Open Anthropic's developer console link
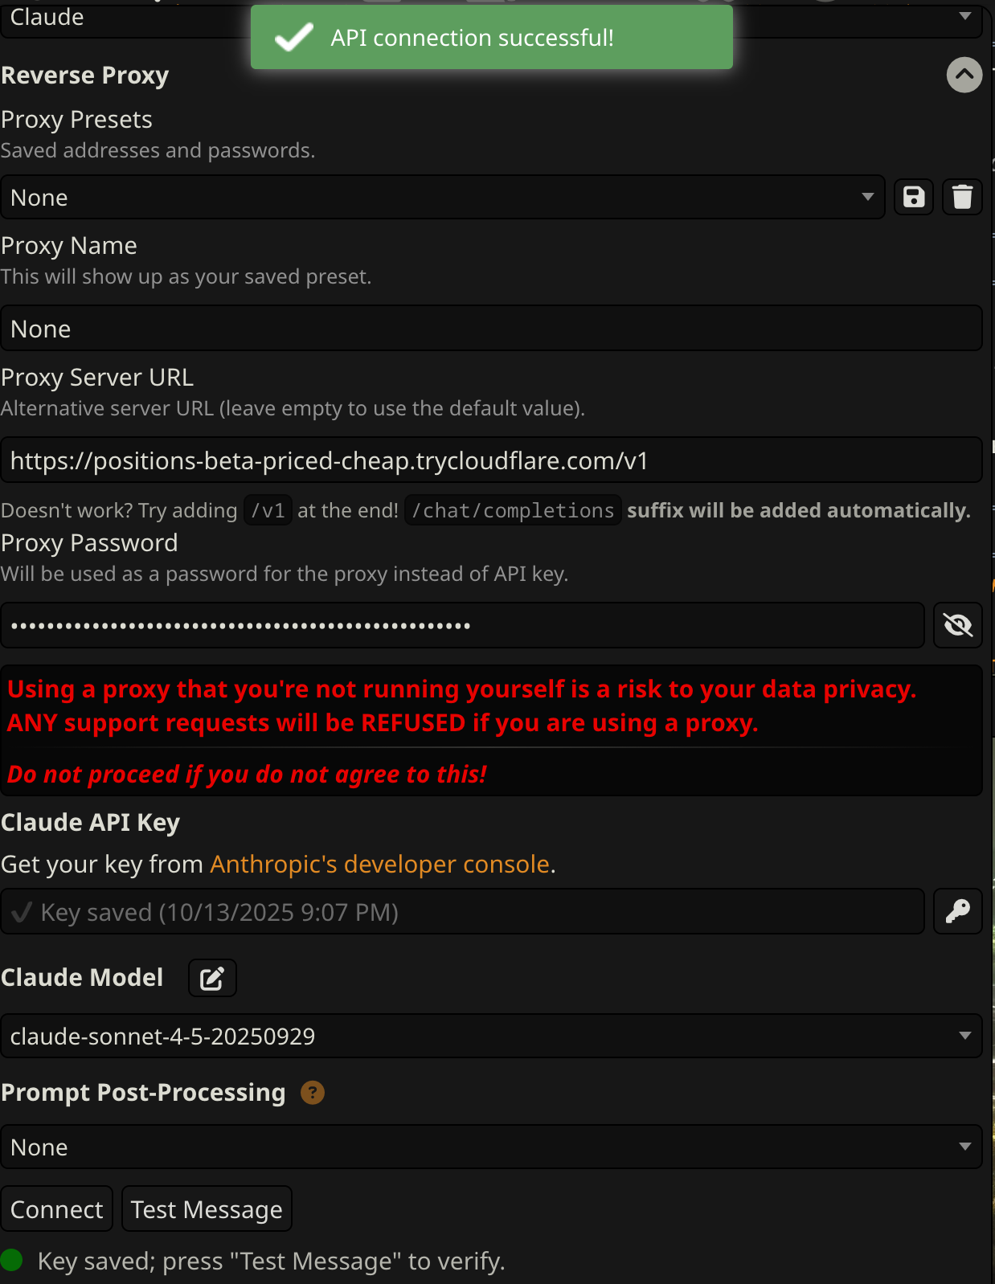The height and width of the screenshot is (1284, 995). click(379, 865)
